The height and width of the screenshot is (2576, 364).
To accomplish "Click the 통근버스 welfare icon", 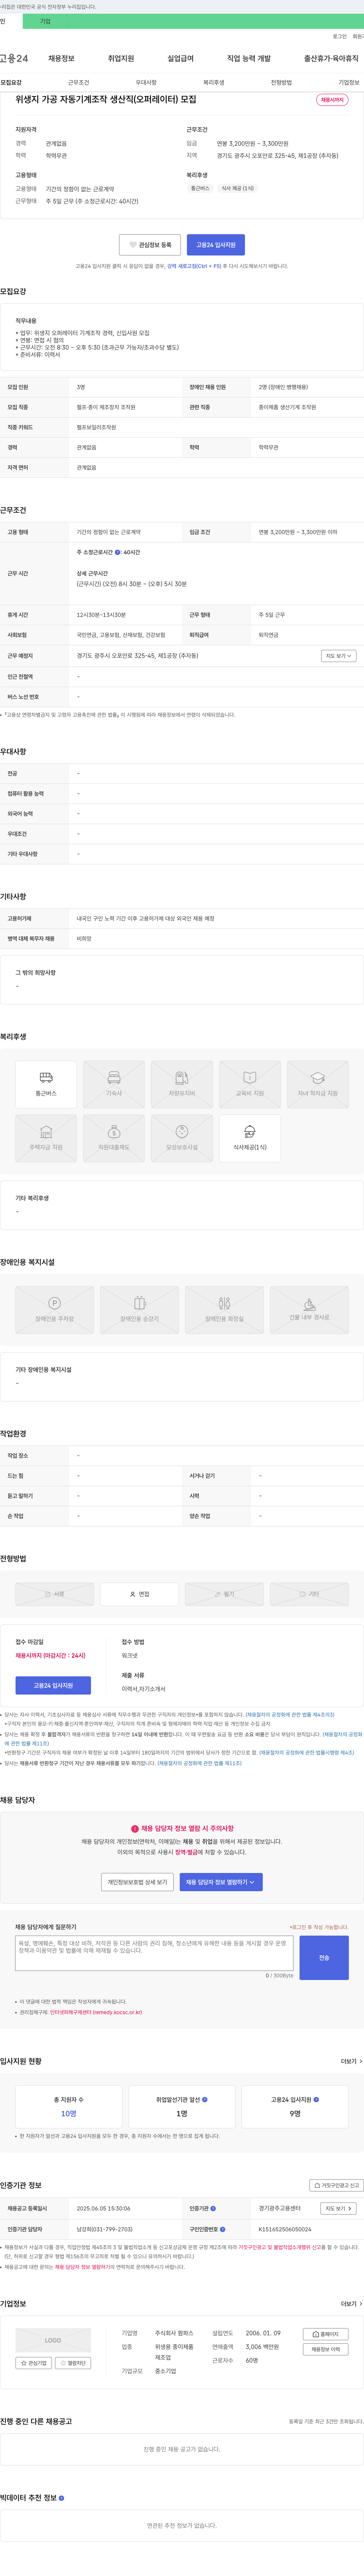I will (x=46, y=1084).
